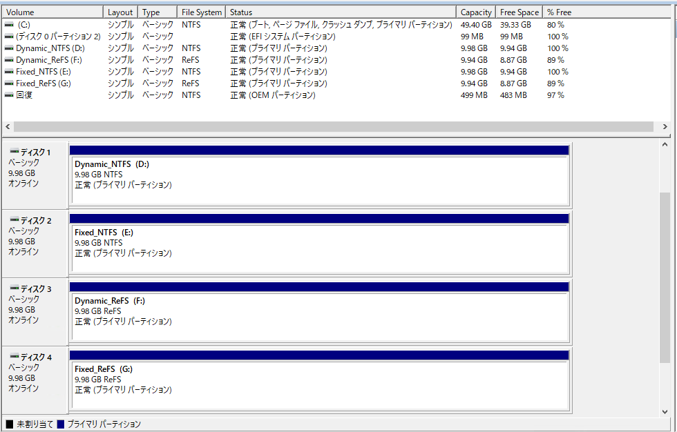Click the drive icon for ディスク 0 パーティション 2

click(x=9, y=37)
